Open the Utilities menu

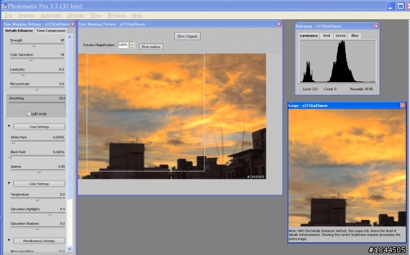point(76,15)
